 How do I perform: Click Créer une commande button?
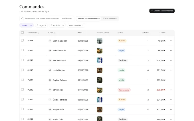tap(162, 11)
